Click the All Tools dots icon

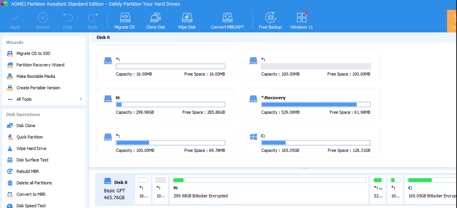pyautogui.click(x=10, y=99)
